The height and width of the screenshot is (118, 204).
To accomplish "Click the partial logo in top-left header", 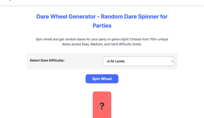I will 11,1.
